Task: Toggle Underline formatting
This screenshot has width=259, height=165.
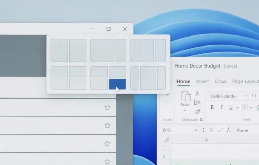Action: tap(231, 107)
